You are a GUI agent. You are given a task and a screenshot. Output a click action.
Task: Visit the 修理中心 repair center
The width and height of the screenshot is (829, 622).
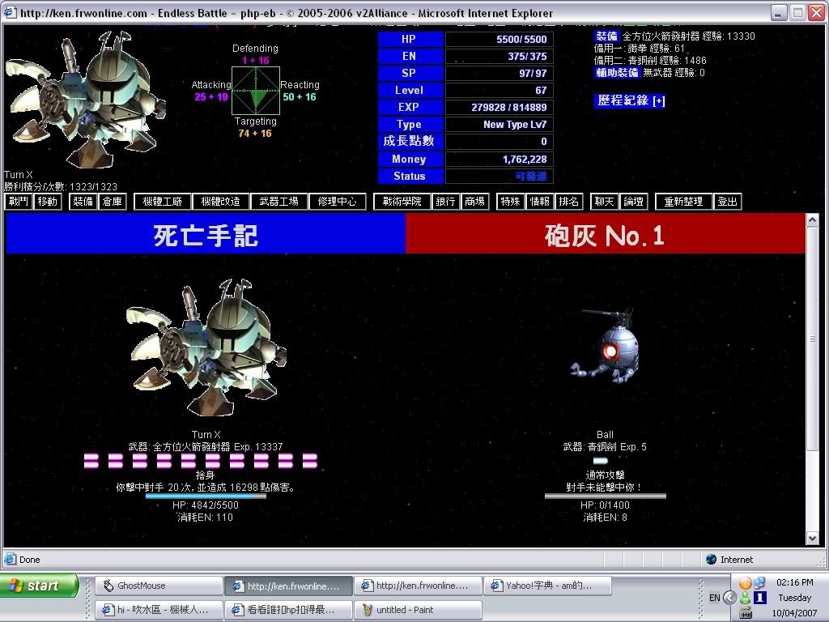pos(337,202)
